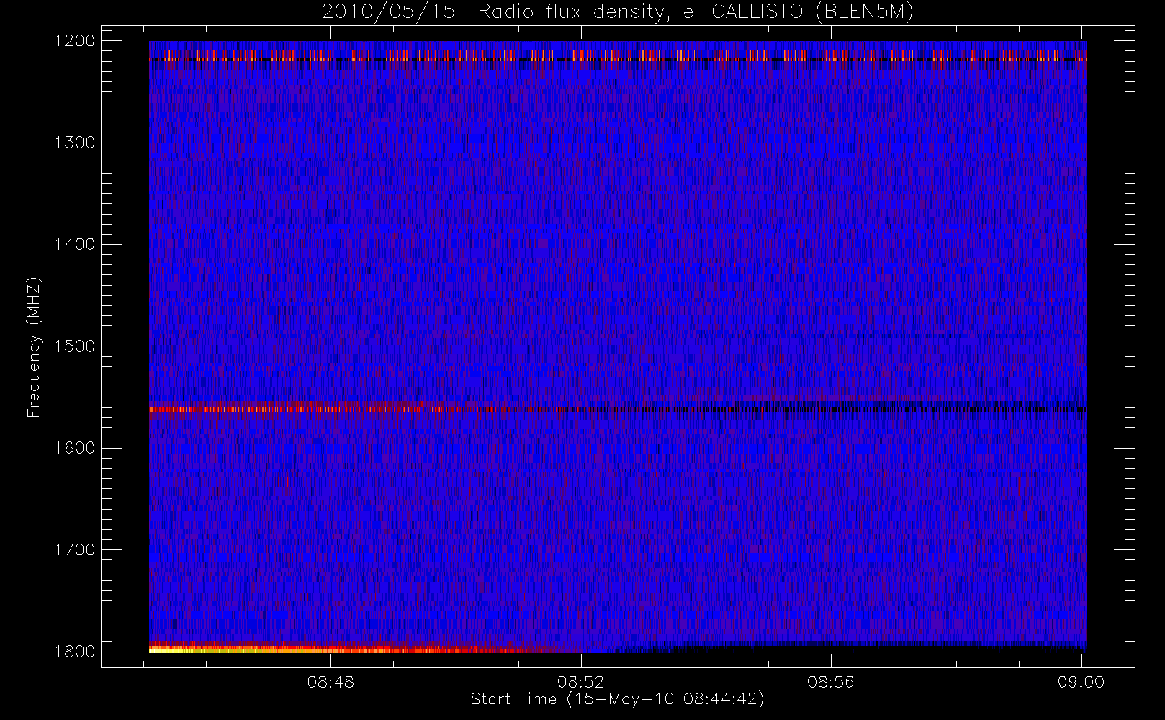The image size is (1165, 720).
Task: Click the 1800 frequency tick label
Action: click(x=75, y=652)
